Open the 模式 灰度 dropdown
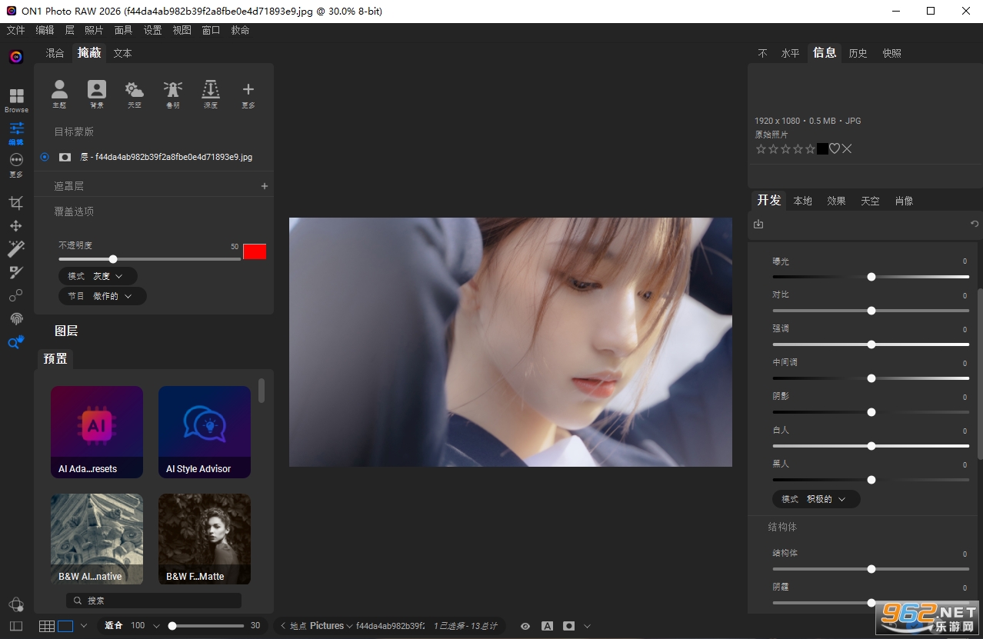The width and height of the screenshot is (983, 639). tap(98, 276)
